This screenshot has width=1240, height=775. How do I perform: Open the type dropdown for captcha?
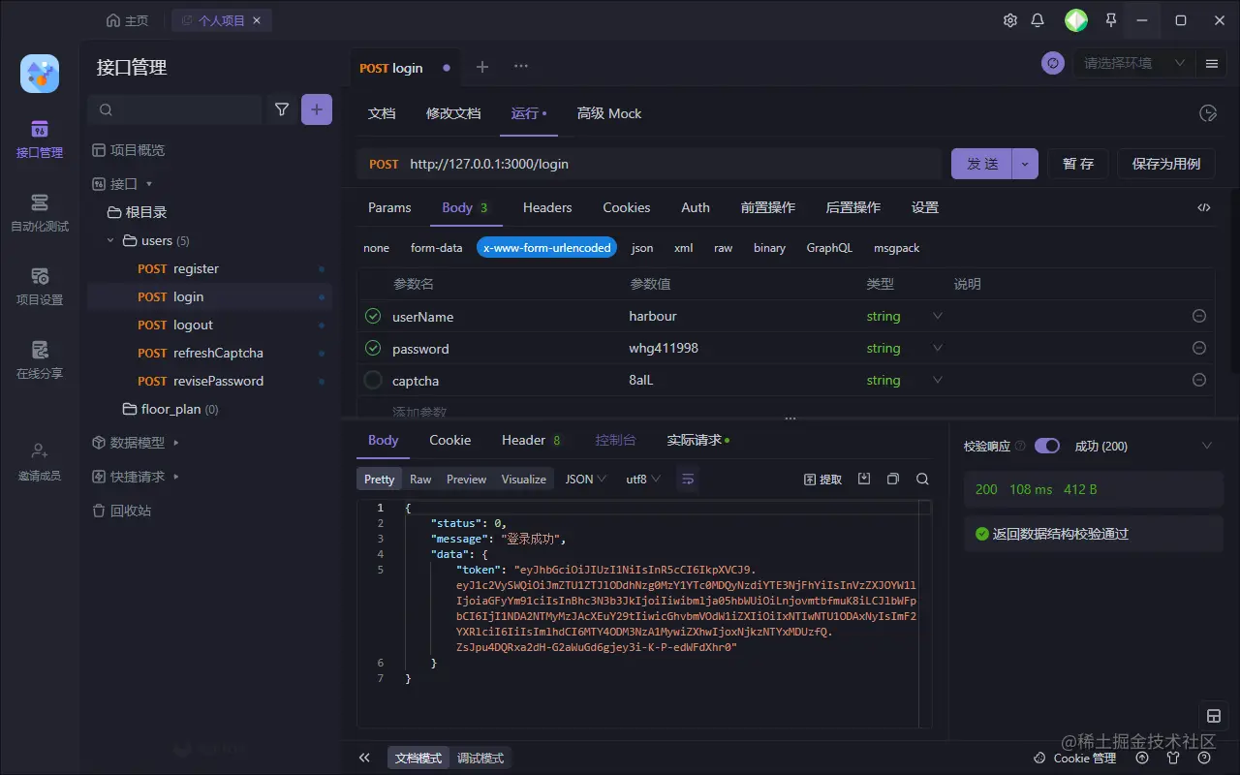pyautogui.click(x=938, y=380)
